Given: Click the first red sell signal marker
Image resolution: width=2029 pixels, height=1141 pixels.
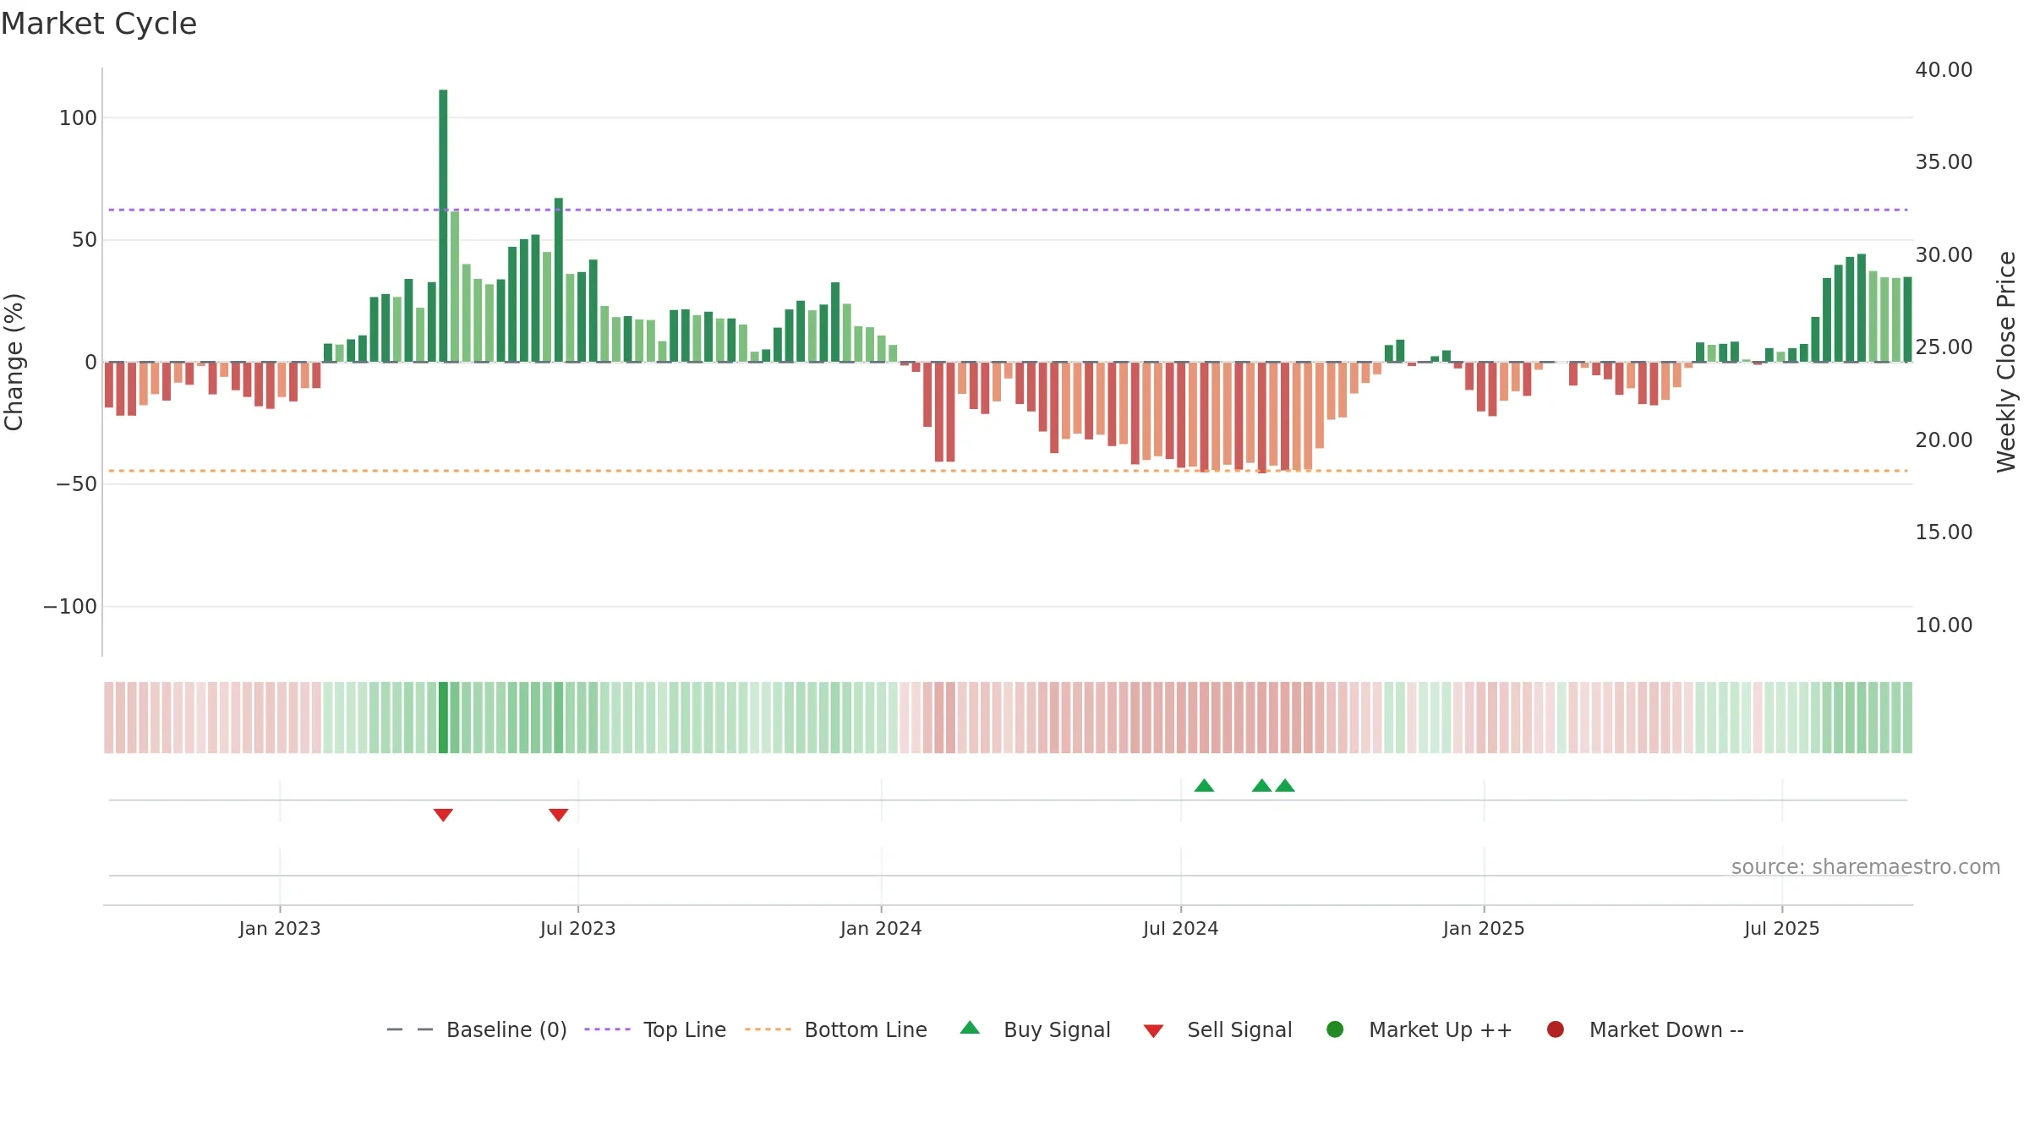Looking at the screenshot, I should [x=443, y=815].
